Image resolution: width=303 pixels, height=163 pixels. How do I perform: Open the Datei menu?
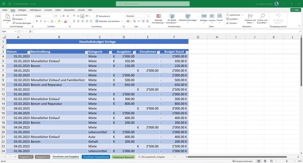point(5,10)
